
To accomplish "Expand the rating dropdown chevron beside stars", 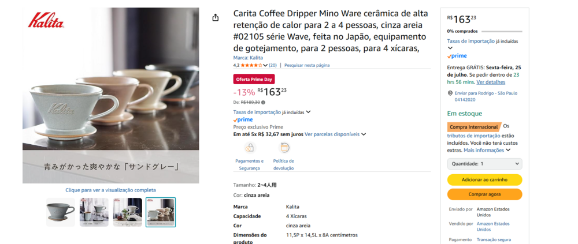I will click(x=265, y=66).
